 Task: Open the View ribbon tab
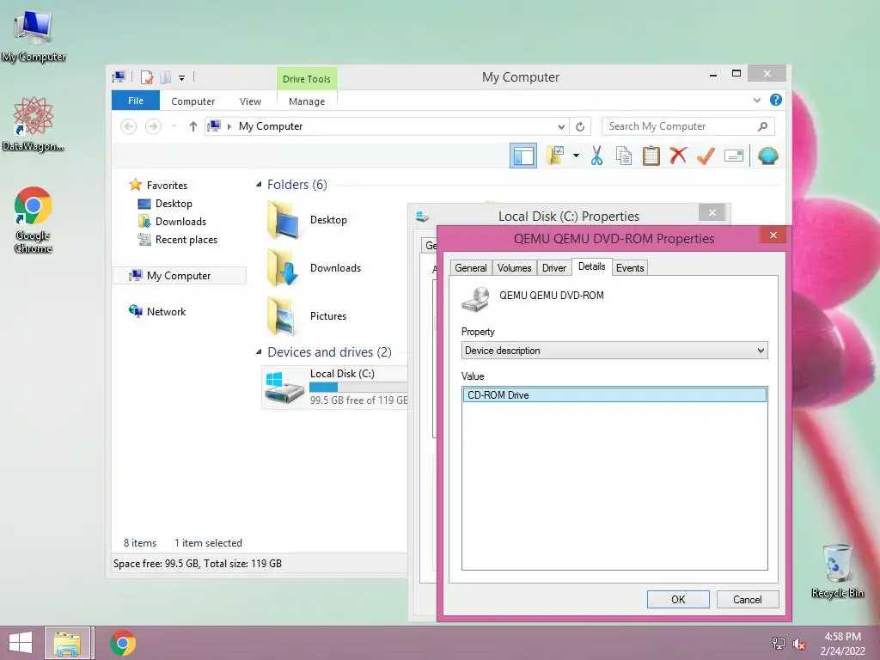pos(250,101)
